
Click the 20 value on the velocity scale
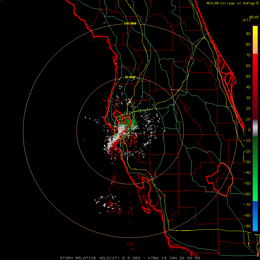(x=248, y=108)
